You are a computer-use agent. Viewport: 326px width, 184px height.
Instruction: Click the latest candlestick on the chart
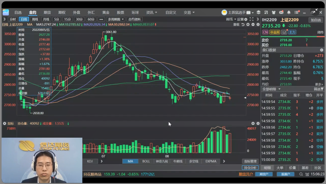[x=230, y=98]
